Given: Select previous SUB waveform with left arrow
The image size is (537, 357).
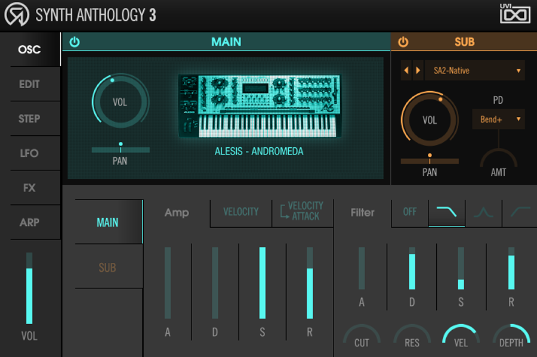Looking at the screenshot, I should click(406, 70).
